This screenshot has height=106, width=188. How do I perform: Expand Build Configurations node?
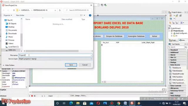click(x=172, y=33)
